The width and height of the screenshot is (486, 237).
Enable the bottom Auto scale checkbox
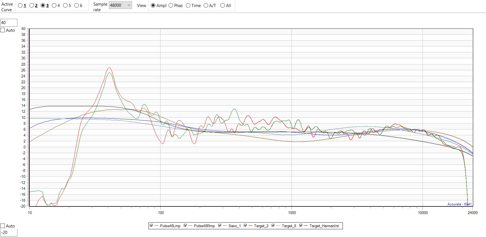tap(3, 226)
